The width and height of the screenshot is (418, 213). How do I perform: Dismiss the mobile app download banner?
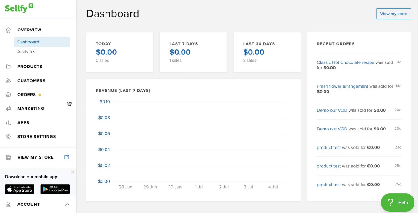tap(72, 172)
